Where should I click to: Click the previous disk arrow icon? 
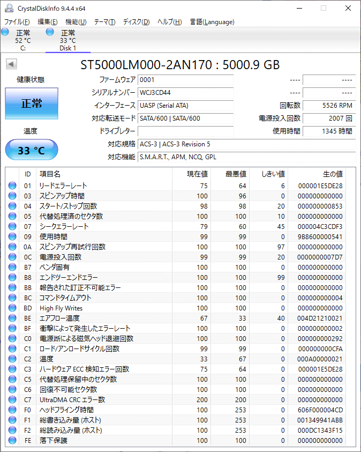[11, 65]
